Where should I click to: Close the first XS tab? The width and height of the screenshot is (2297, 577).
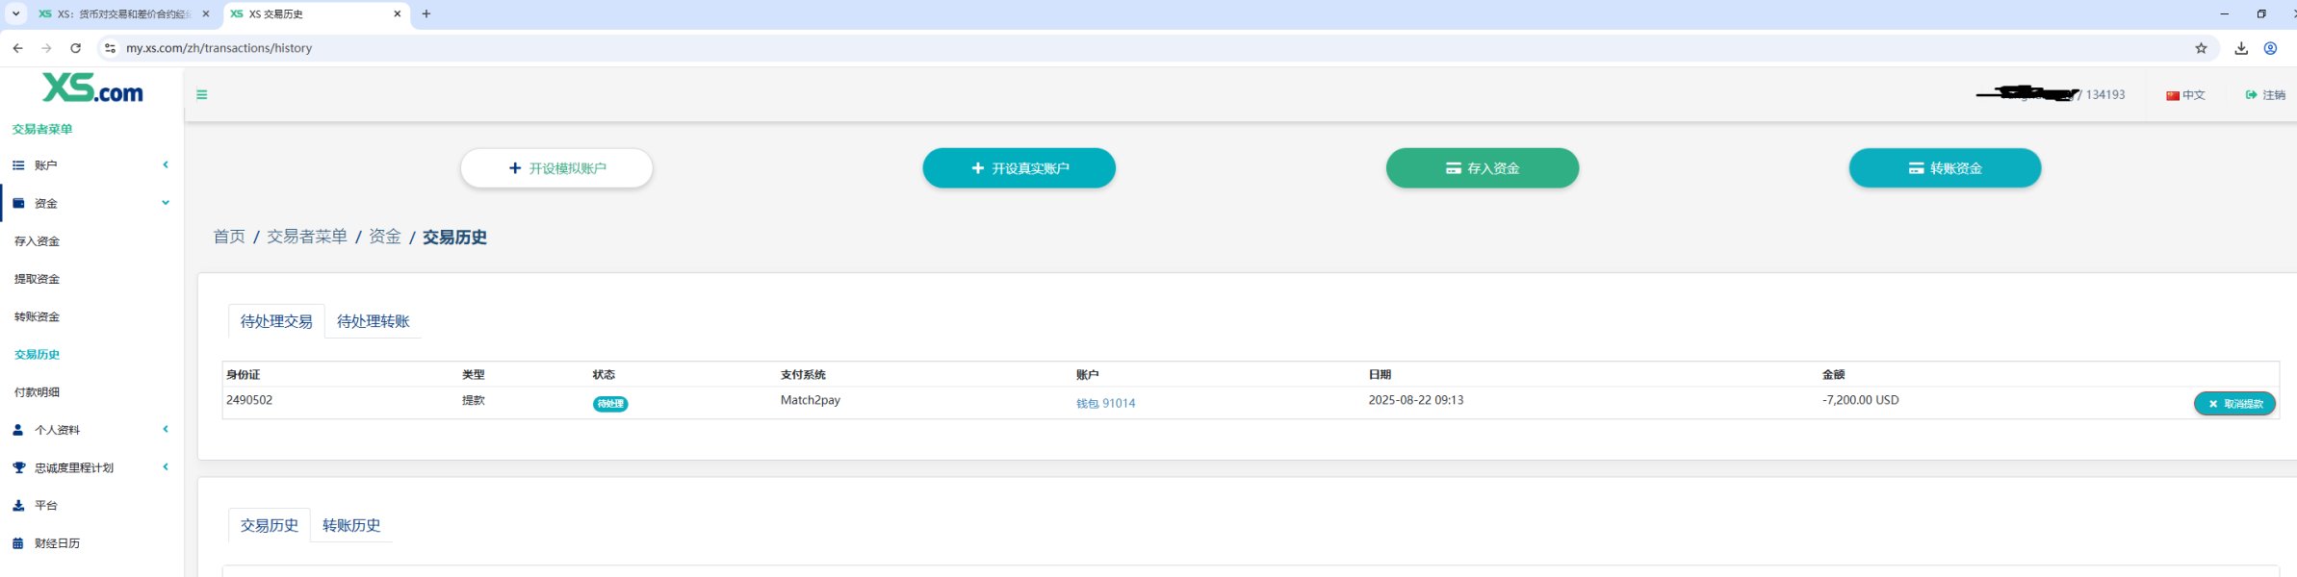tap(205, 13)
